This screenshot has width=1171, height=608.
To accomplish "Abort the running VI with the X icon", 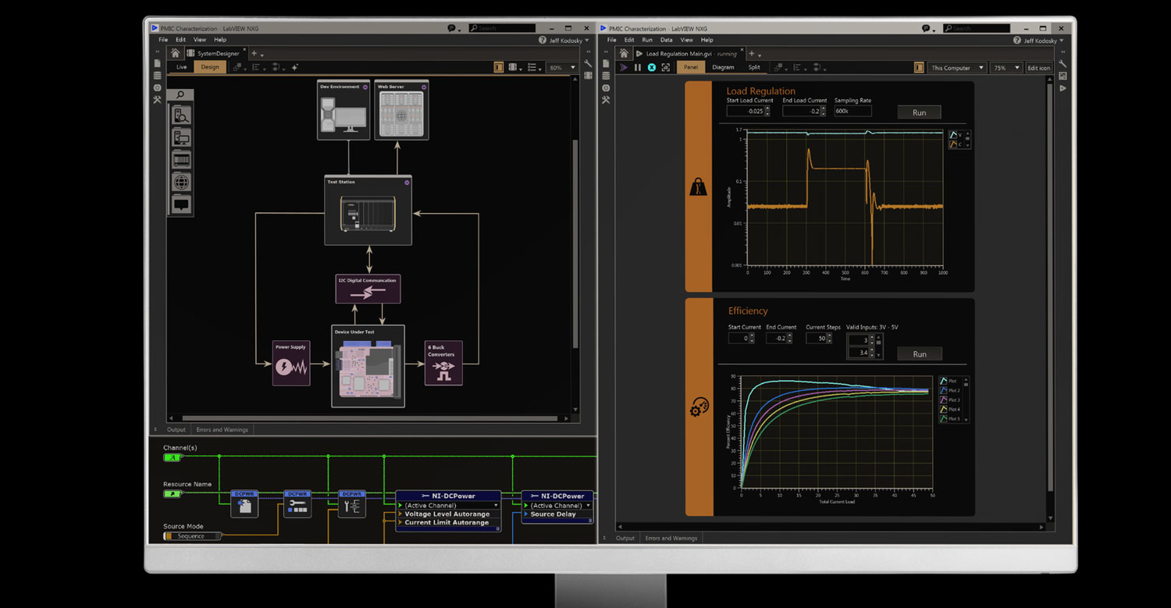I will pos(651,67).
